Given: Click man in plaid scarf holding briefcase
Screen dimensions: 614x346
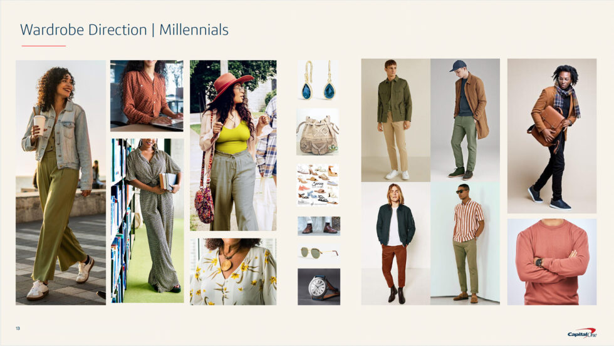Looking at the screenshot, I should (552, 136).
